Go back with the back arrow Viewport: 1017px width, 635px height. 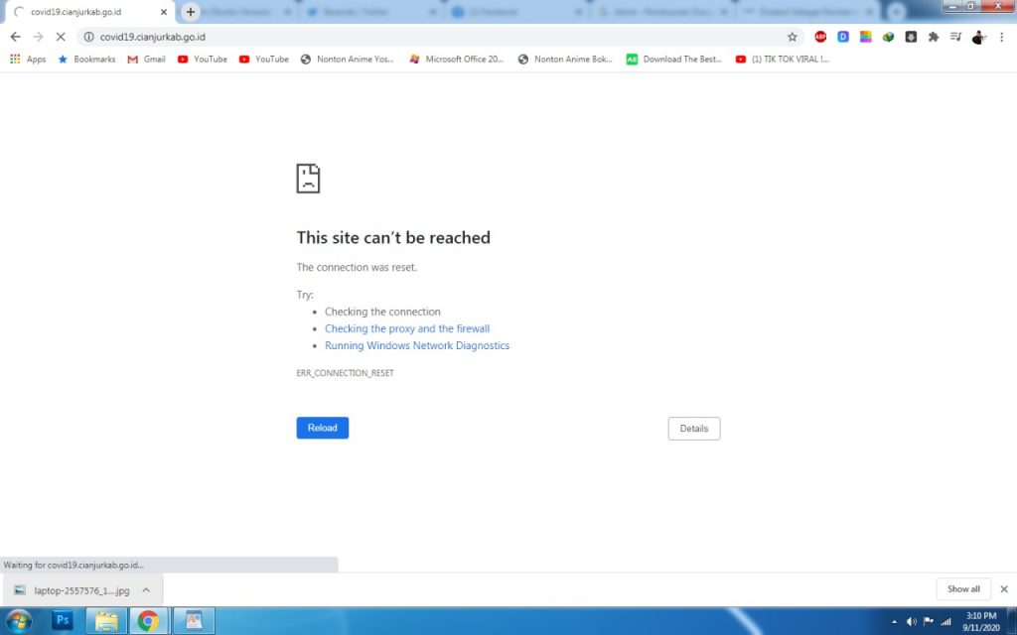15,37
